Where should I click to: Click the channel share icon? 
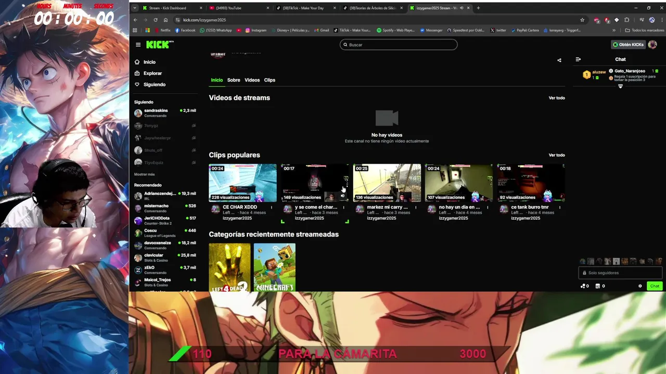click(559, 60)
